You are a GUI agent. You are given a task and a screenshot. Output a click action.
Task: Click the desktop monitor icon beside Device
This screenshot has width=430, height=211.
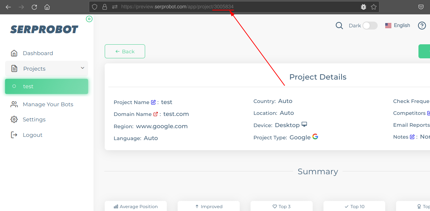click(304, 125)
